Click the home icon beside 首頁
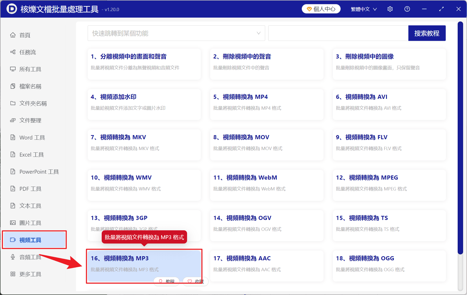 [13, 35]
